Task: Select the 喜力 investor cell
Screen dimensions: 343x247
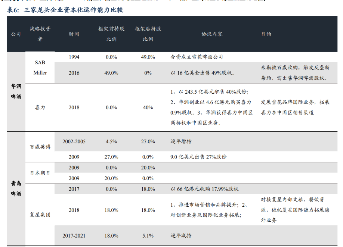Action: pos(40,107)
